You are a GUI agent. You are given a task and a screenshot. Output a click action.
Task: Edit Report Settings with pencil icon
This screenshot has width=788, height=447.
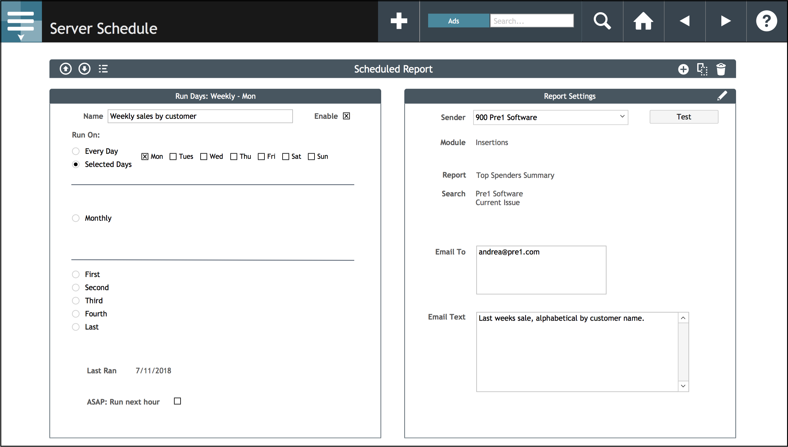point(722,96)
